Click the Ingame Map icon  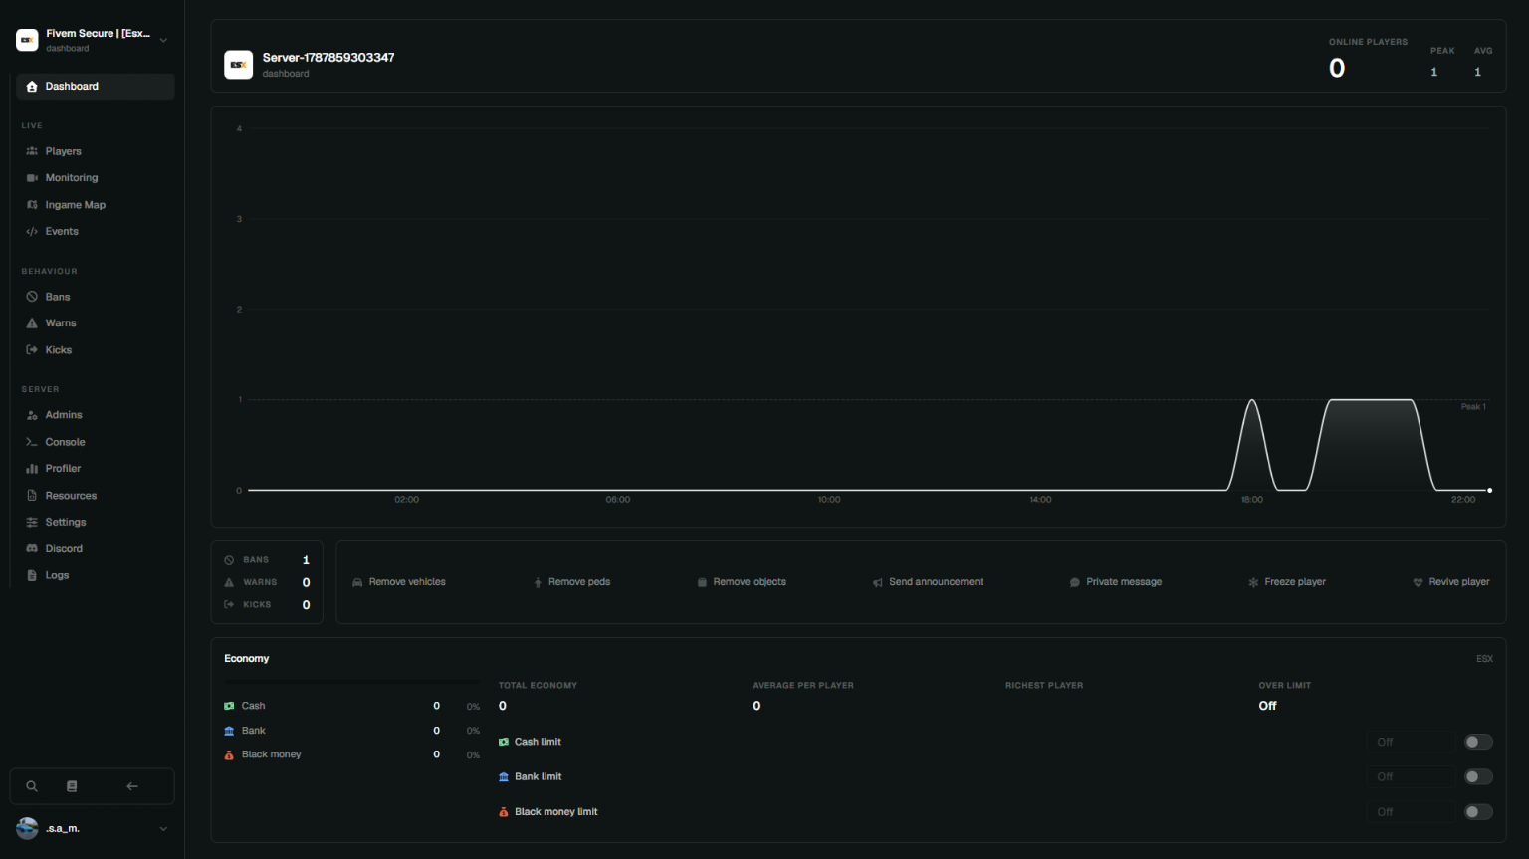pyautogui.click(x=32, y=205)
